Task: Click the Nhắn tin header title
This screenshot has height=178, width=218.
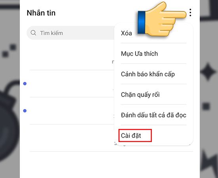Action: click(x=41, y=13)
